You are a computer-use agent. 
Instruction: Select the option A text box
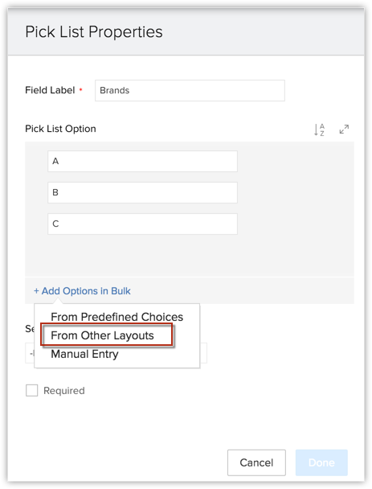(142, 161)
